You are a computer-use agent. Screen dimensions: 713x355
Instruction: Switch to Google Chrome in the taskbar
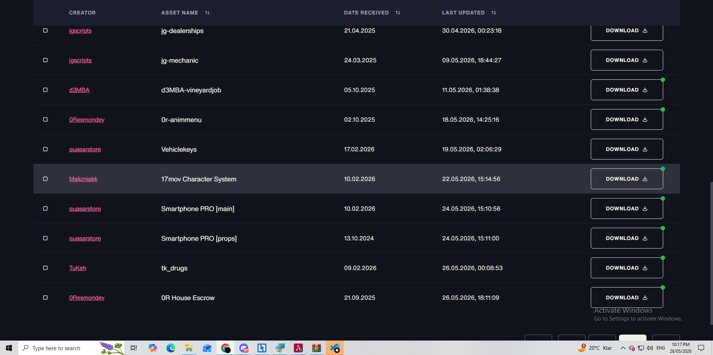tap(226, 348)
